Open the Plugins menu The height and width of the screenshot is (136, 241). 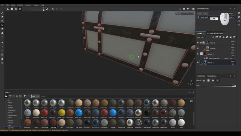(x=36, y=5)
